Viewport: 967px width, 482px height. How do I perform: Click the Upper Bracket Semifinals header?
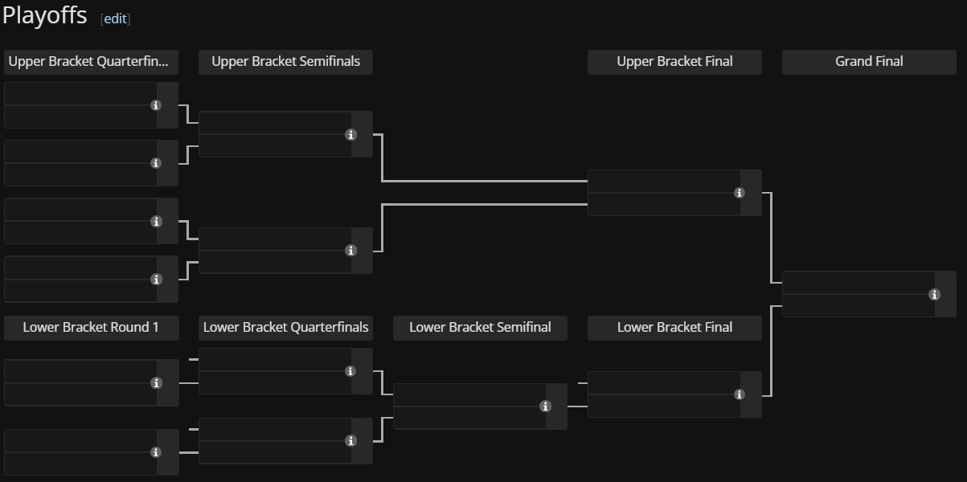285,62
